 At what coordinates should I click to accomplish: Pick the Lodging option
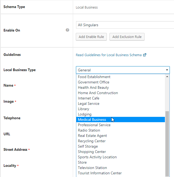pyautogui.click(x=85, y=114)
